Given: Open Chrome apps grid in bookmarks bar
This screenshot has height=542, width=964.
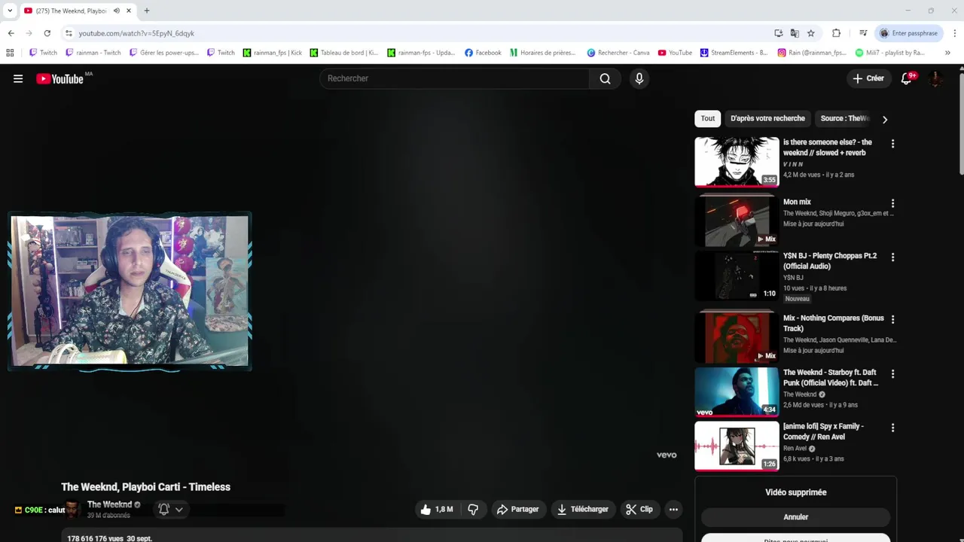Looking at the screenshot, I should pos(10,53).
